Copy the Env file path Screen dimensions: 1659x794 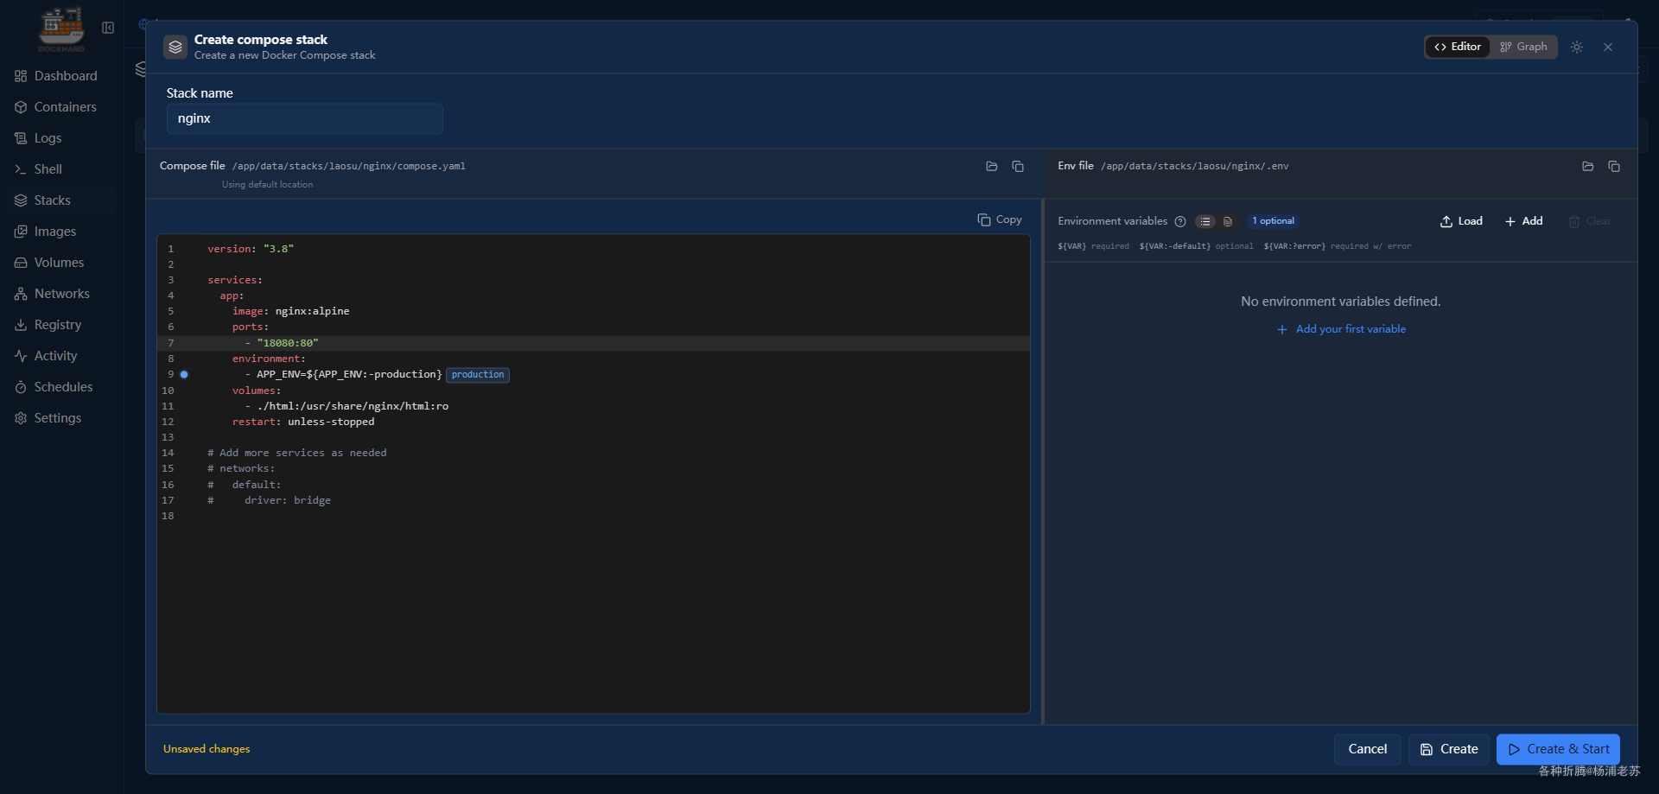pyautogui.click(x=1614, y=166)
